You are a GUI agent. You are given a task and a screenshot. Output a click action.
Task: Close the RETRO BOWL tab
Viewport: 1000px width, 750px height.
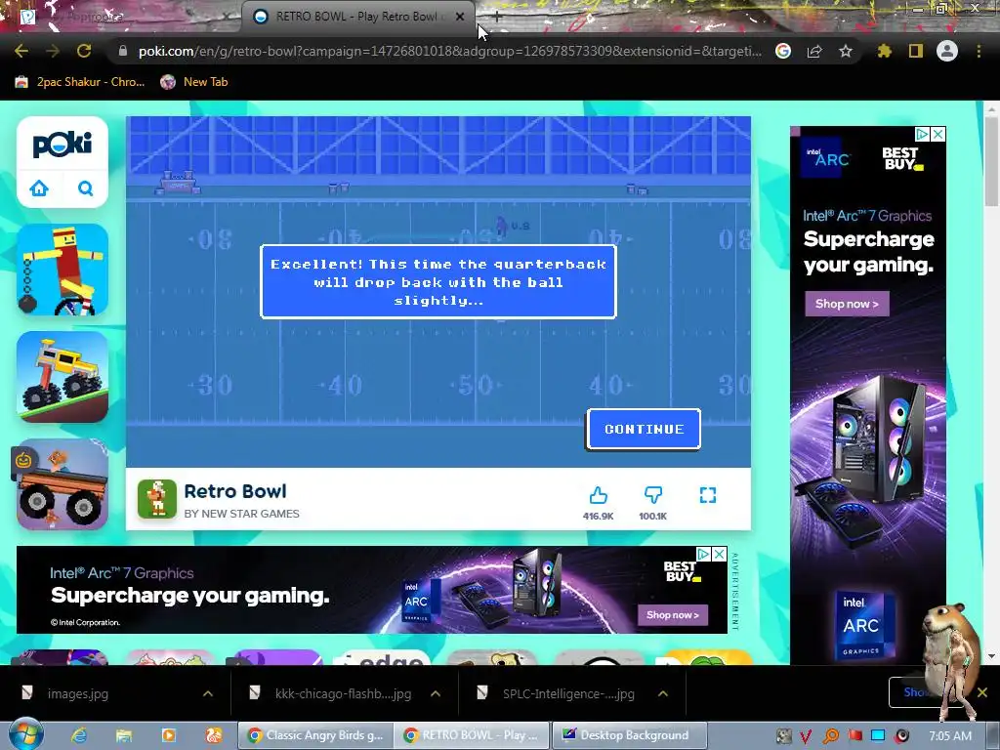point(460,17)
